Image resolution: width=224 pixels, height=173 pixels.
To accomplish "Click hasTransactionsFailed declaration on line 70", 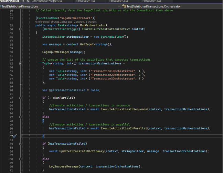I will point(67,90).
